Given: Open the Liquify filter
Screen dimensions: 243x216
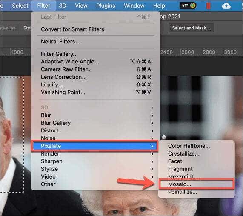Looking at the screenshot, I should pyautogui.click(x=96, y=85).
